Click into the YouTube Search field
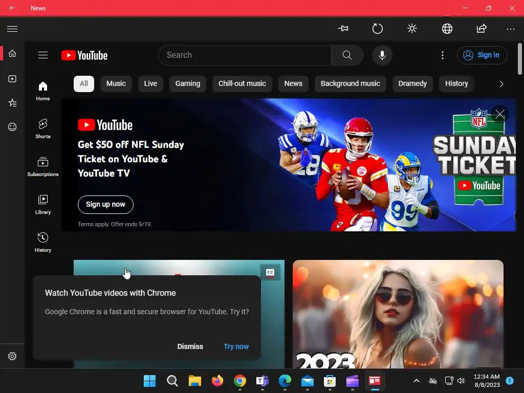 (x=245, y=55)
